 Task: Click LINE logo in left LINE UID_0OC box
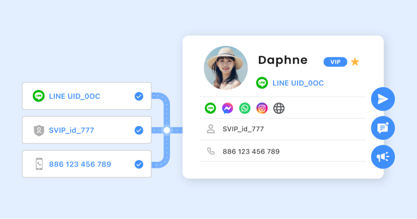(39, 96)
